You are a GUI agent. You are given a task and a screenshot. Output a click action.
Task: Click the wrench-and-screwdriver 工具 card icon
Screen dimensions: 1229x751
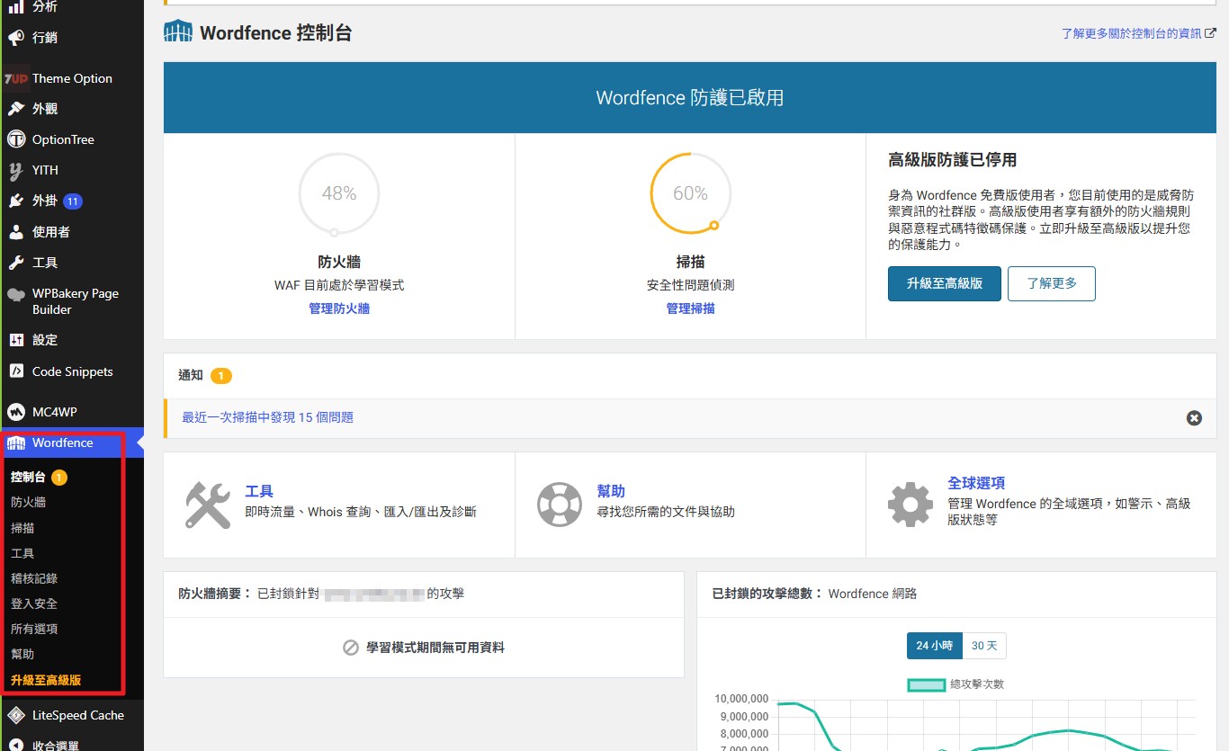click(208, 505)
